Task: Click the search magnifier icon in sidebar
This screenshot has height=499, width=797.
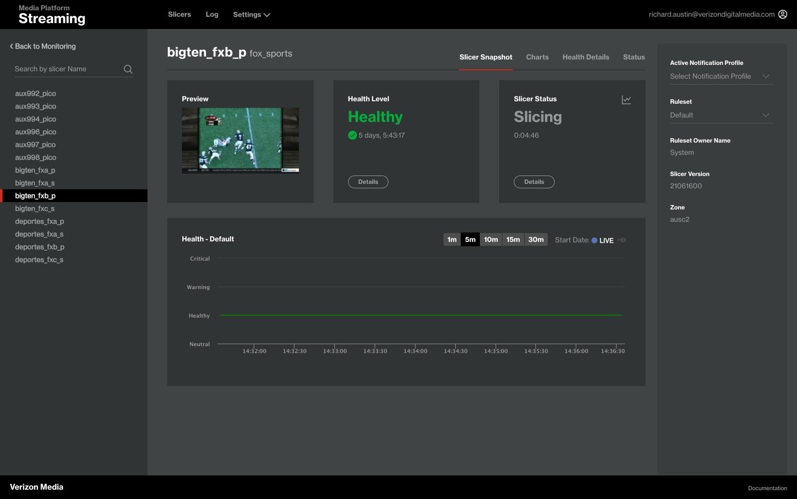Action: coord(128,69)
